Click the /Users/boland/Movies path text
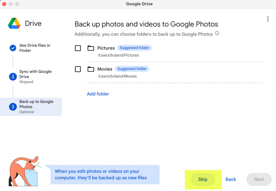The image size is (276, 191). tap(117, 76)
